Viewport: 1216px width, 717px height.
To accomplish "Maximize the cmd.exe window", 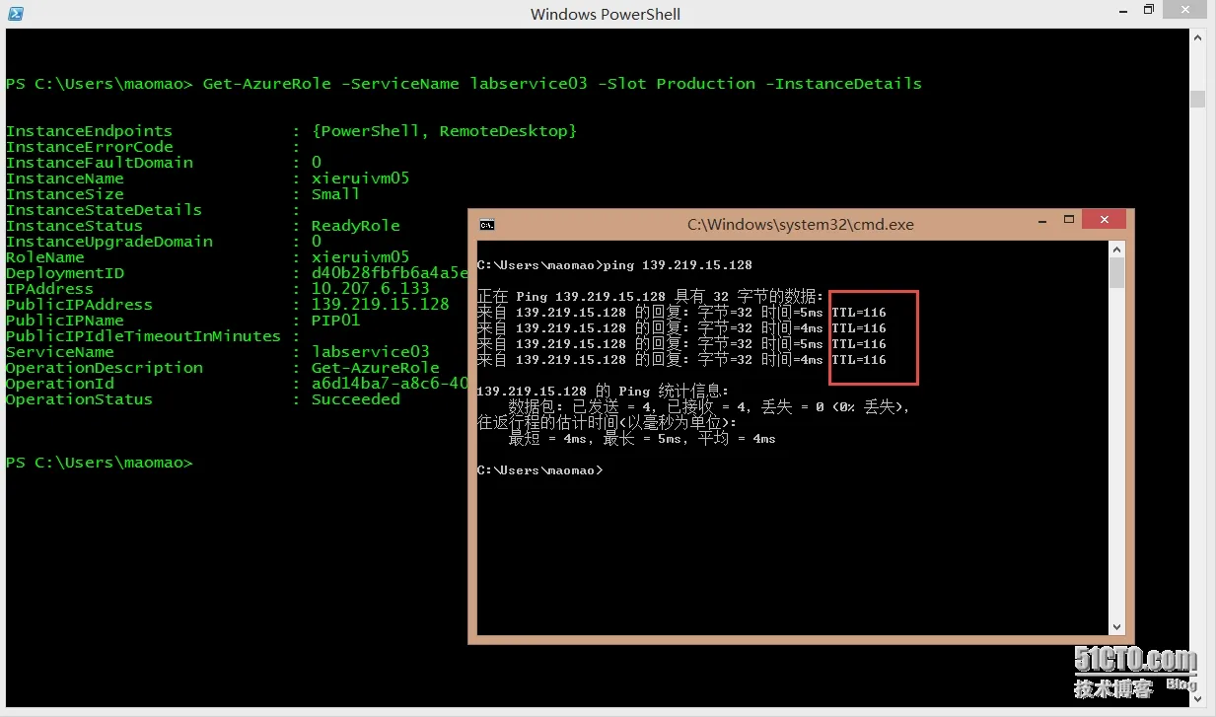I will [1068, 220].
